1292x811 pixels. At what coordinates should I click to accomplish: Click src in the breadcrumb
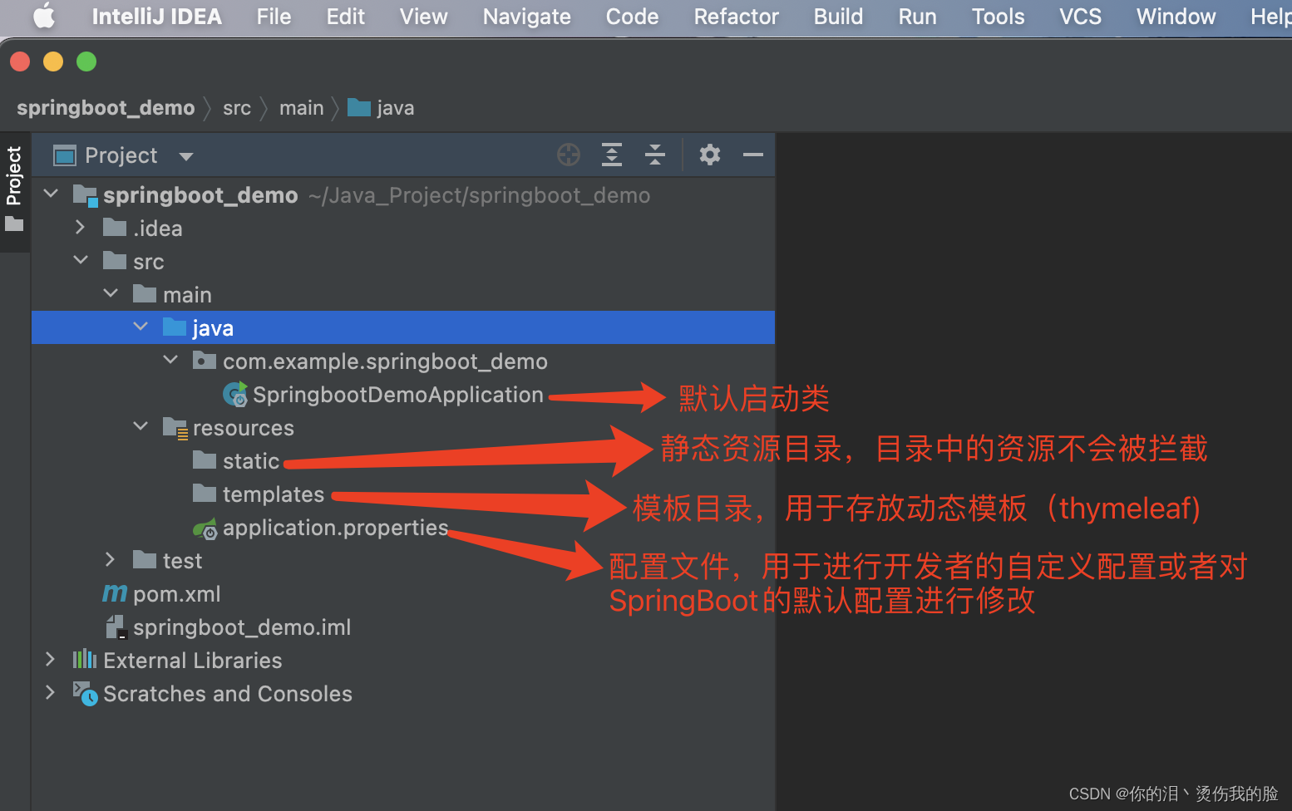(237, 108)
